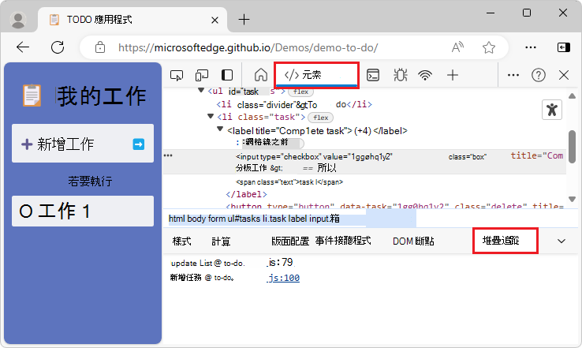Click the 我的工作 heading
Screen dimensions: 582x348
click(102, 95)
